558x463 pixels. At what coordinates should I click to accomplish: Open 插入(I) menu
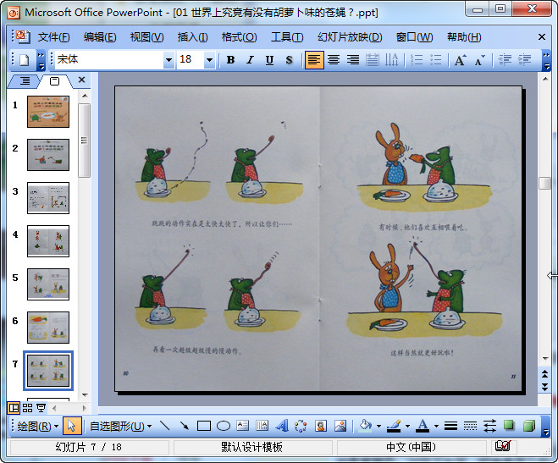click(x=192, y=37)
